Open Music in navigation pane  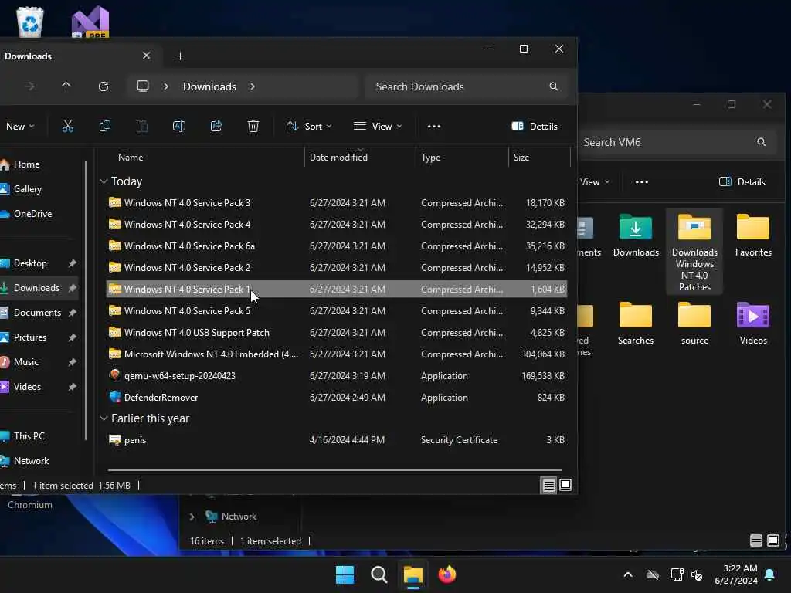coord(26,361)
